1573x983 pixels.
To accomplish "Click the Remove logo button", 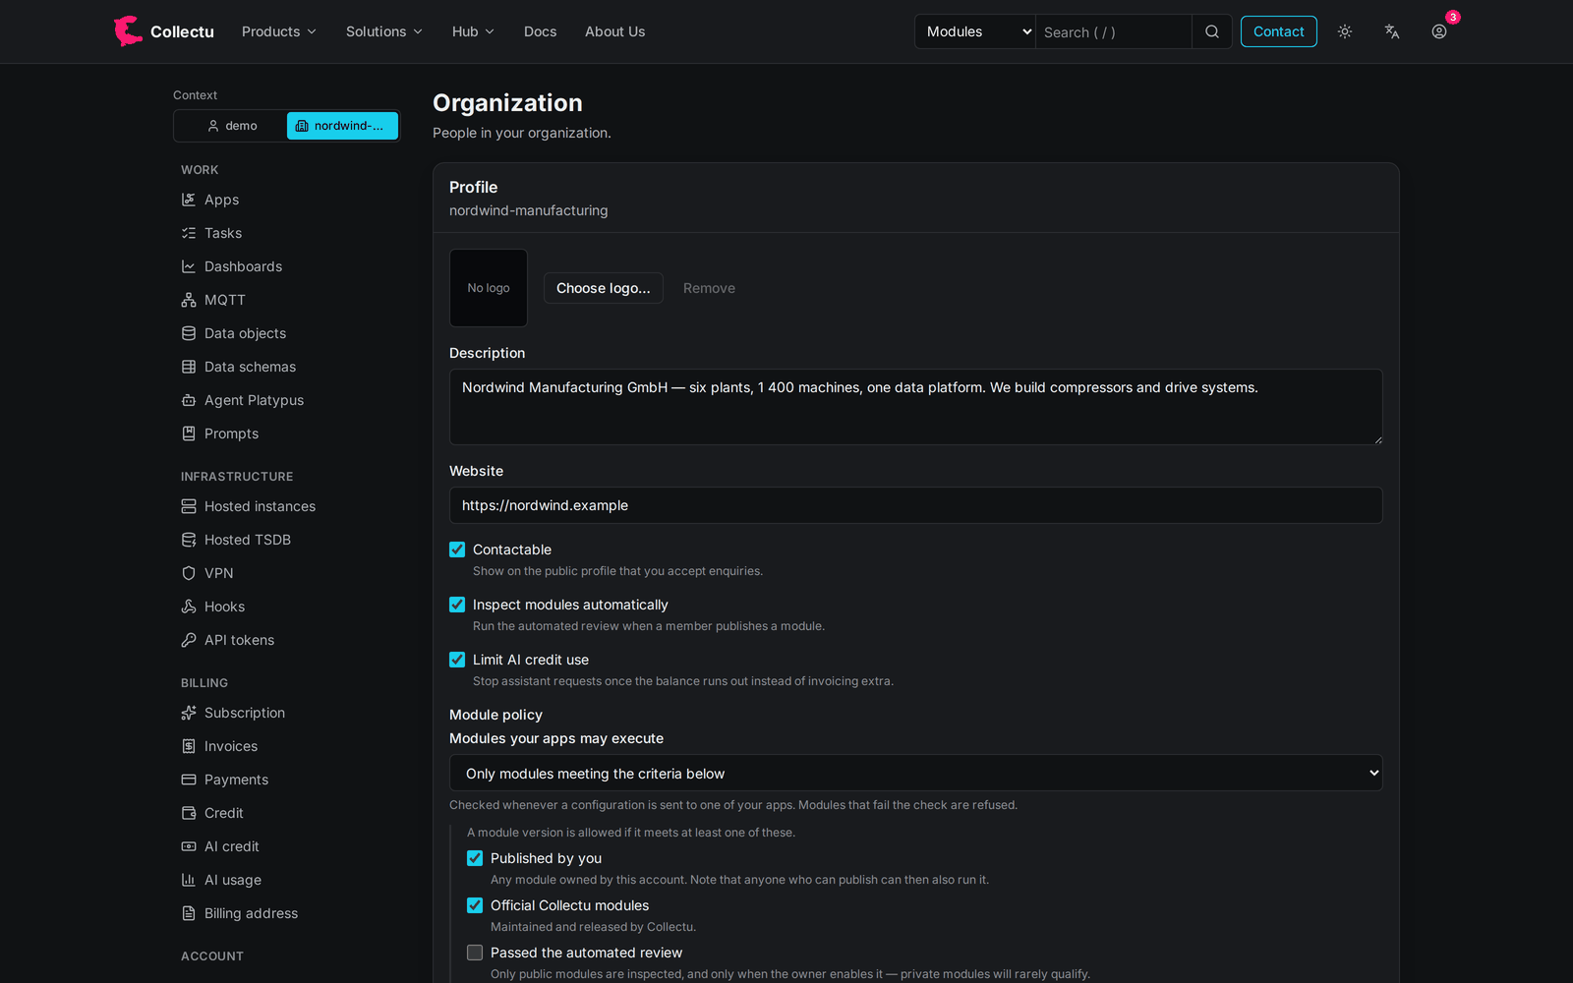I will (x=709, y=288).
